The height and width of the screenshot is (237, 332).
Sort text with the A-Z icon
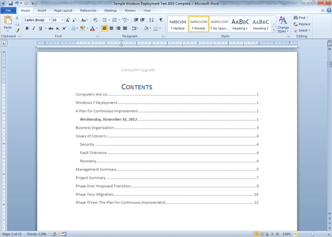click(x=151, y=20)
